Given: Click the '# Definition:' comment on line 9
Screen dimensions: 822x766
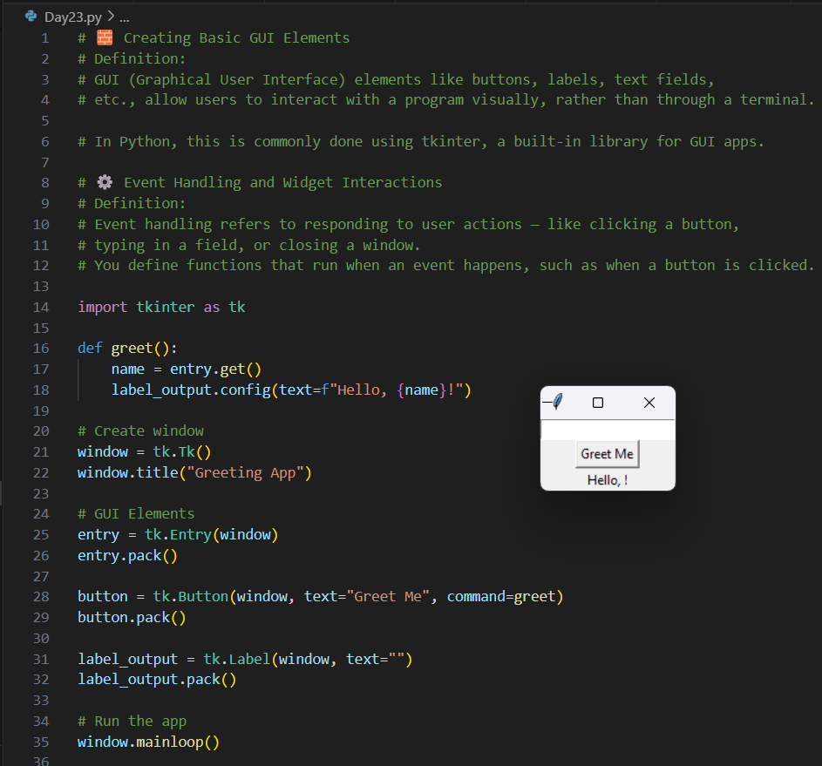Looking at the screenshot, I should click(132, 203).
